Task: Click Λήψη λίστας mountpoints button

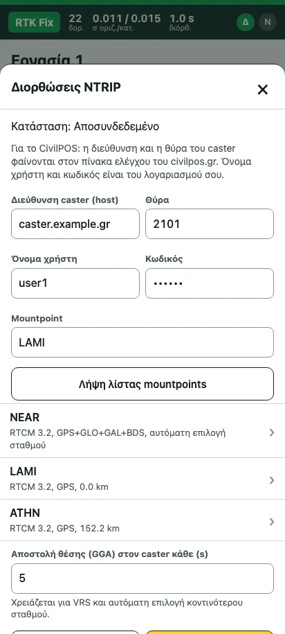Action: point(142,384)
